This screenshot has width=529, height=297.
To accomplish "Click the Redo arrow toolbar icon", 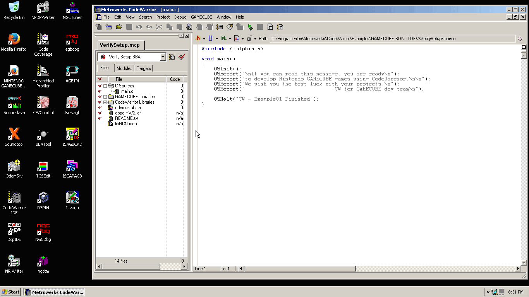I will pos(149,27).
